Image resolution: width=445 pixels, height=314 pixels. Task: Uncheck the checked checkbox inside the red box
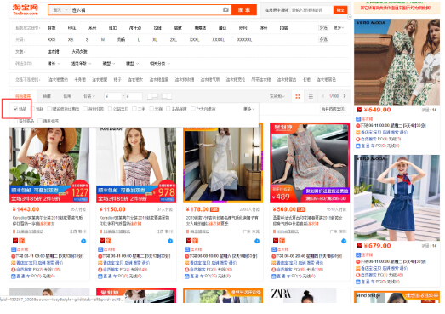[15, 109]
